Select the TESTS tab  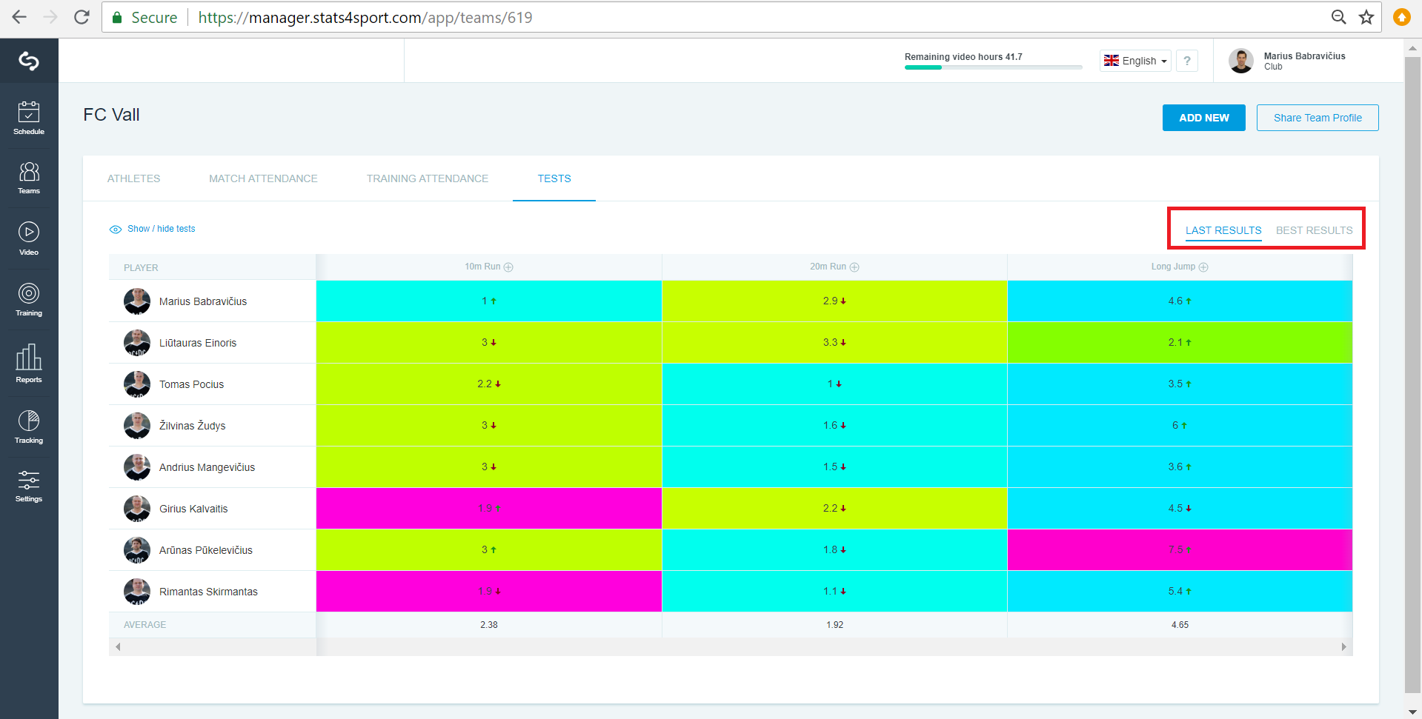[554, 178]
